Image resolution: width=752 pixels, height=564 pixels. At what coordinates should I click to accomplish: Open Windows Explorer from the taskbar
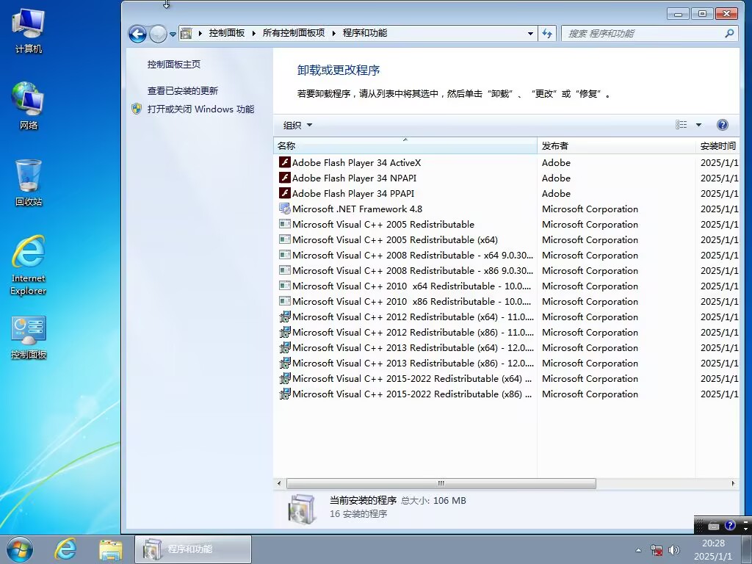click(x=111, y=549)
